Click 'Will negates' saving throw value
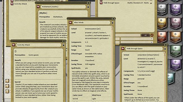The width and height of the screenshot is (183, 102). coord(90,64)
